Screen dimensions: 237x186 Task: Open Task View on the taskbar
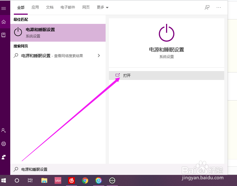pyautogui.click(x=30, y=180)
